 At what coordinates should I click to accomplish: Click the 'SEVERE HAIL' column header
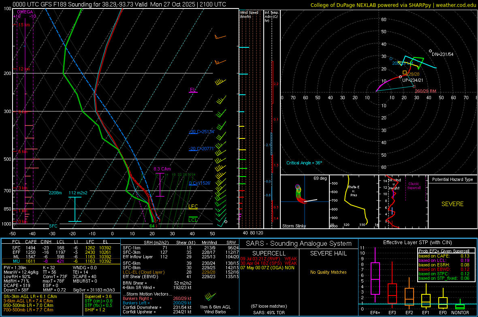click(x=329, y=253)
